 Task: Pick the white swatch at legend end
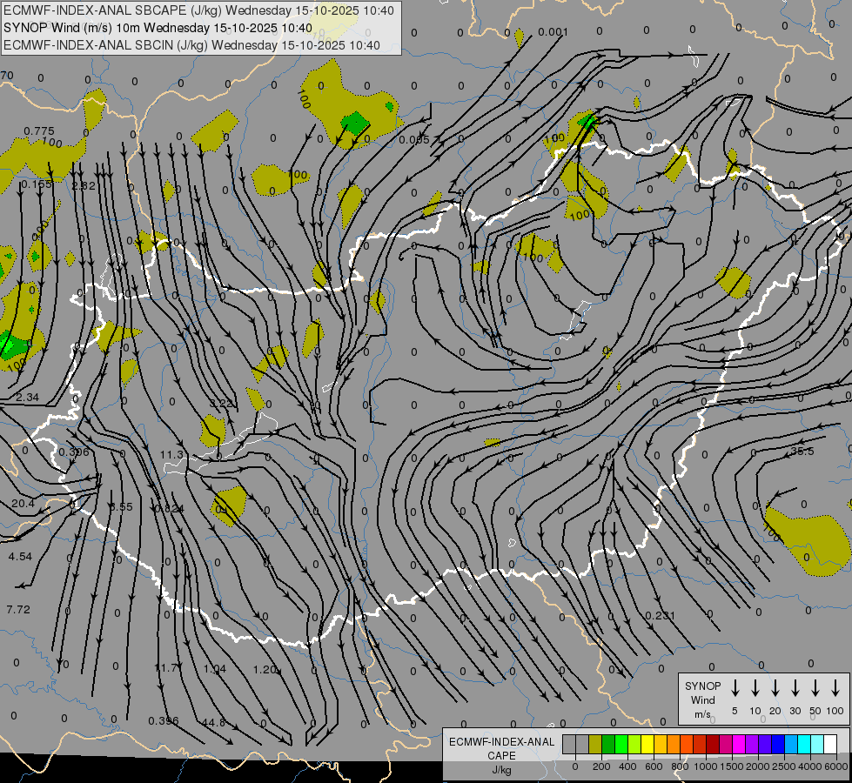pos(830,744)
